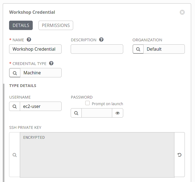Click the search icon beside Password field

[x=76, y=113]
